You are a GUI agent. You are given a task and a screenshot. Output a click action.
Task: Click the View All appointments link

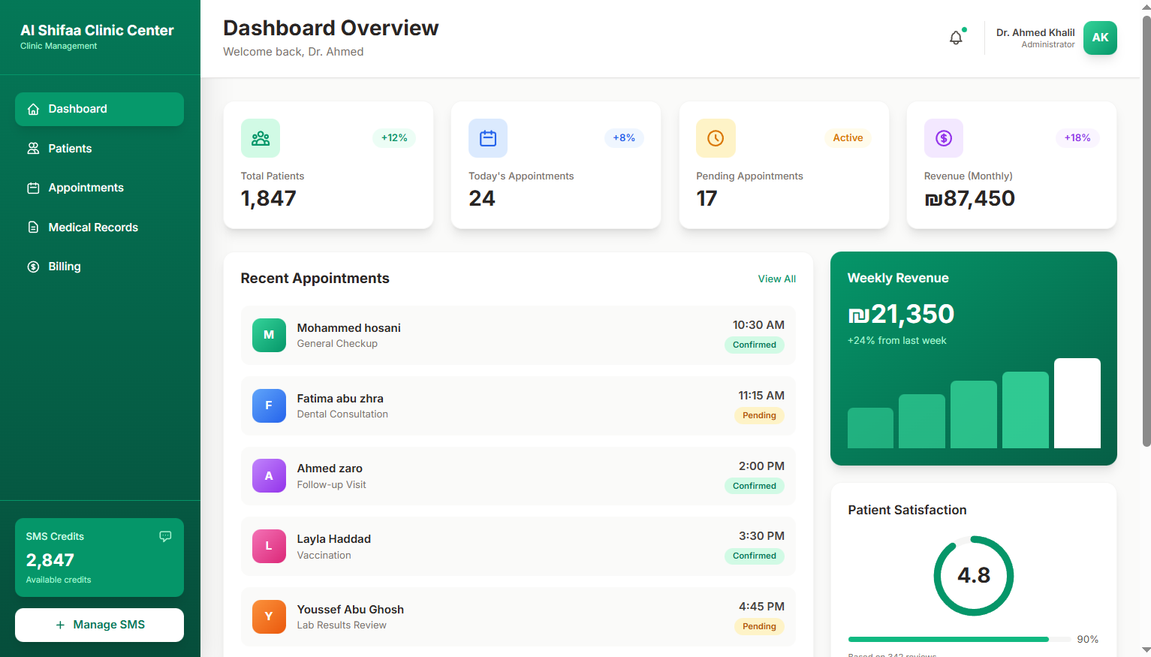(776, 279)
